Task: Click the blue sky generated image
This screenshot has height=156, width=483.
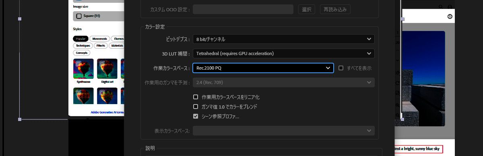Action: 420,78
